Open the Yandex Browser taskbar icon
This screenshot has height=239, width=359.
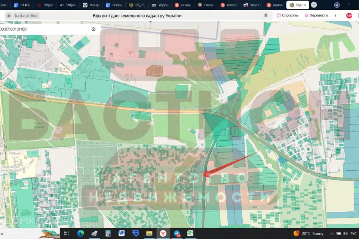(x=163, y=233)
